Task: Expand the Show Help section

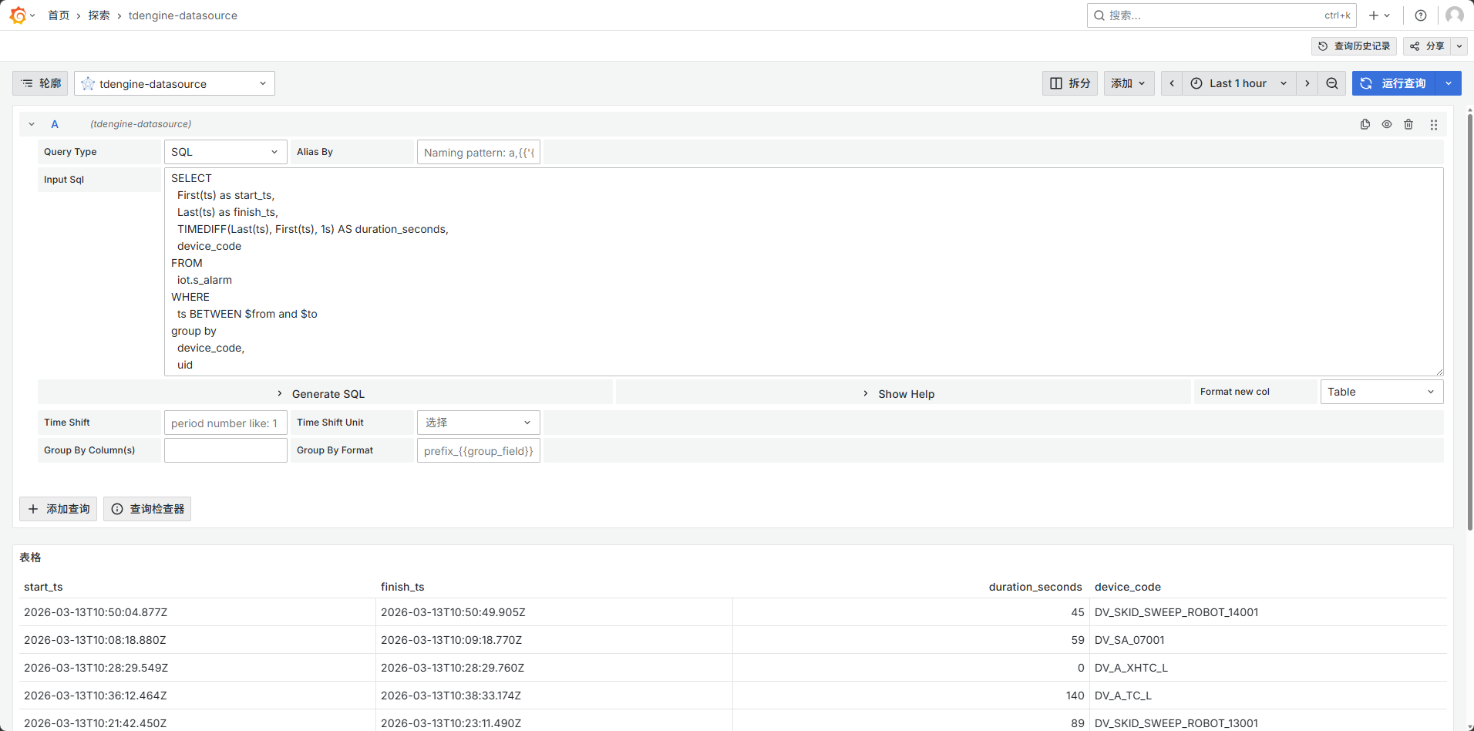Action: pyautogui.click(x=904, y=394)
